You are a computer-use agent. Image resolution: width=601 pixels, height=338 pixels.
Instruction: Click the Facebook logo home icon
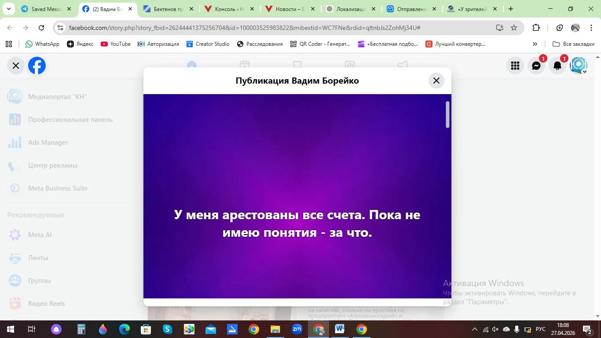(x=37, y=66)
